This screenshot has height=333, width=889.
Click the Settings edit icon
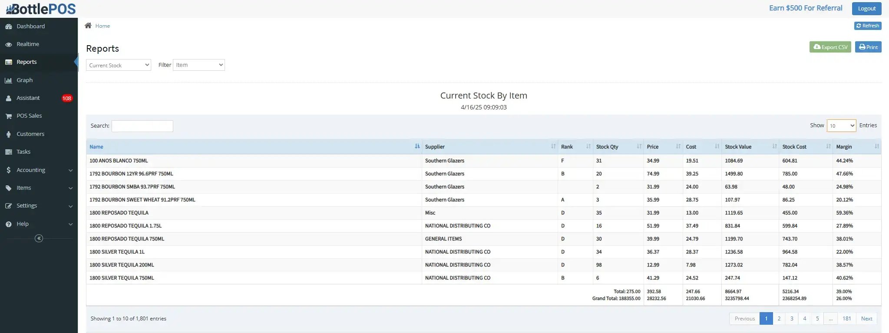[x=8, y=206]
